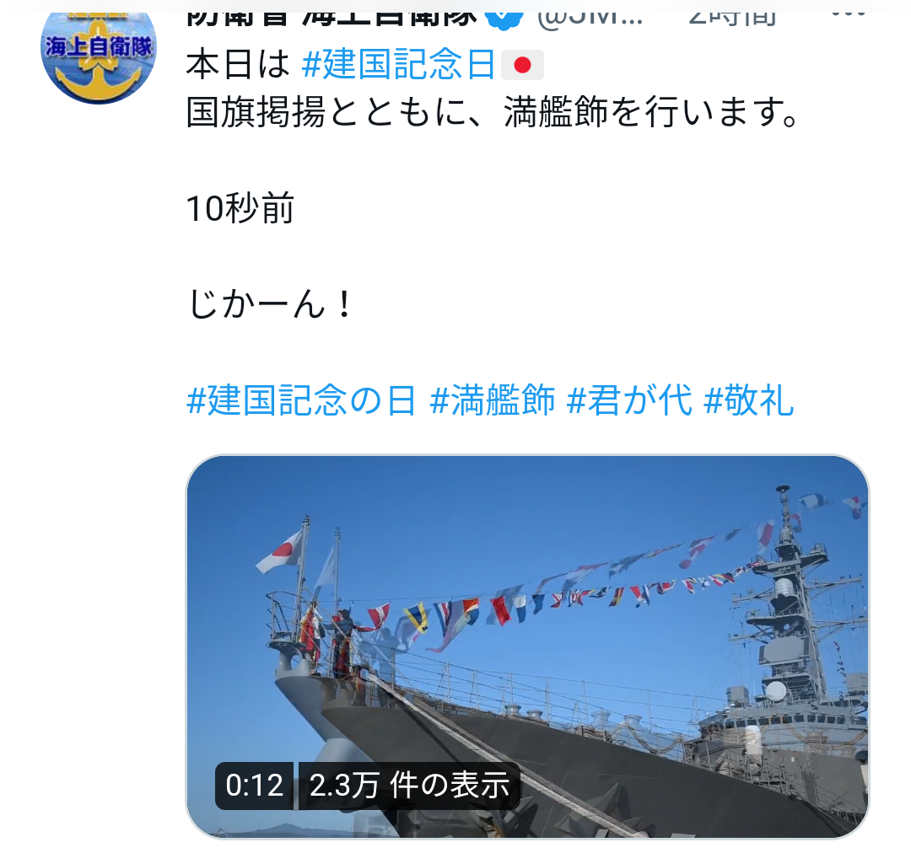911x853 pixels.
Task: Open the #君が代 hashtag
Action: 629,400
